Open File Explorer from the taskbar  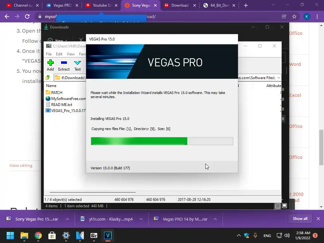[24, 235]
